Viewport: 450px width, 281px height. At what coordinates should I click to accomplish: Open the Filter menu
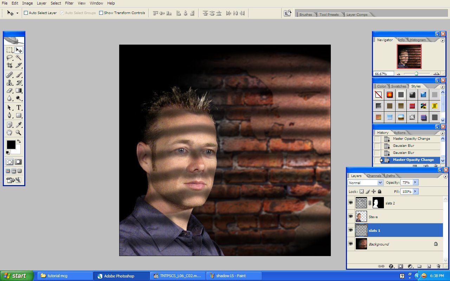coord(69,3)
